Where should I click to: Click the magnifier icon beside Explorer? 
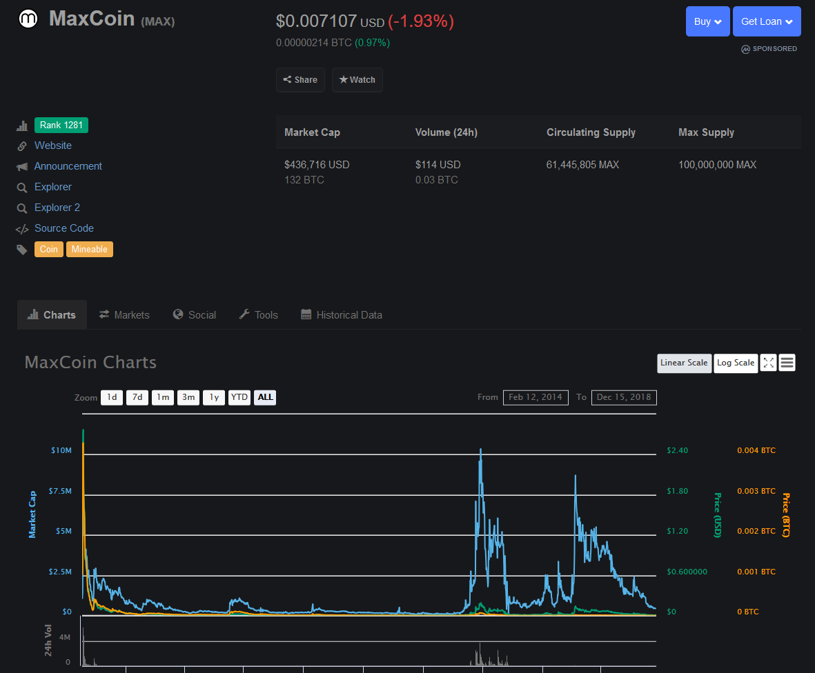click(22, 188)
